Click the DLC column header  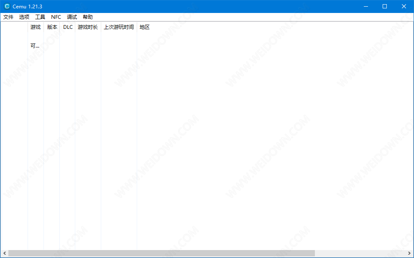click(68, 27)
